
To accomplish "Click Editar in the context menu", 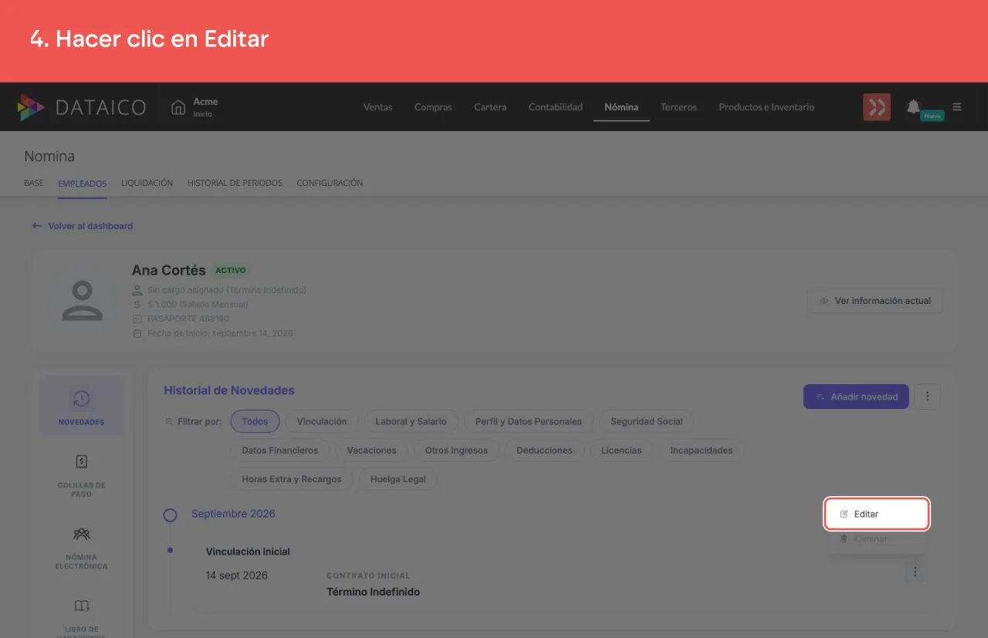I will coord(876,514).
